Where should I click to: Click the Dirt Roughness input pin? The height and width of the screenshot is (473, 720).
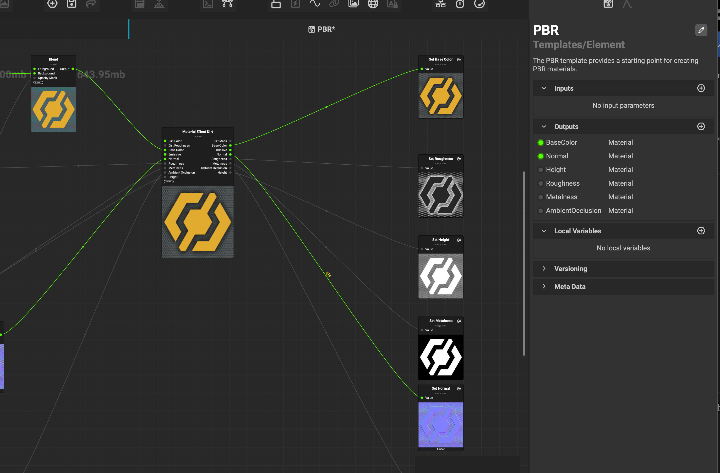165,146
